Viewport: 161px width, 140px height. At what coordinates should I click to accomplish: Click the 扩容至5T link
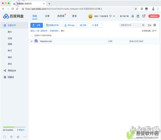click(21, 130)
